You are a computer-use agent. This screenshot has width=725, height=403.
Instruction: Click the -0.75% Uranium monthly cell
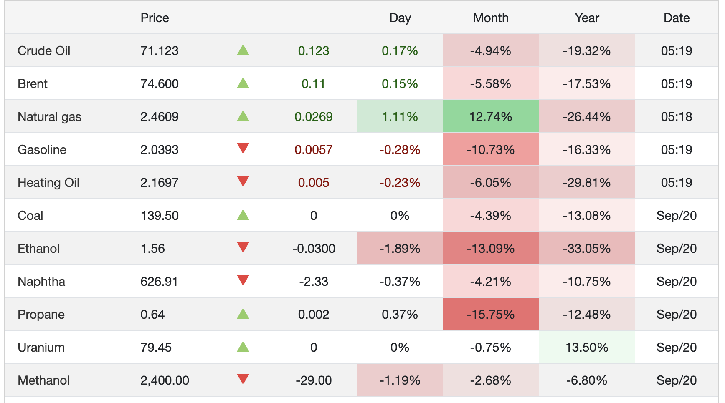(491, 347)
